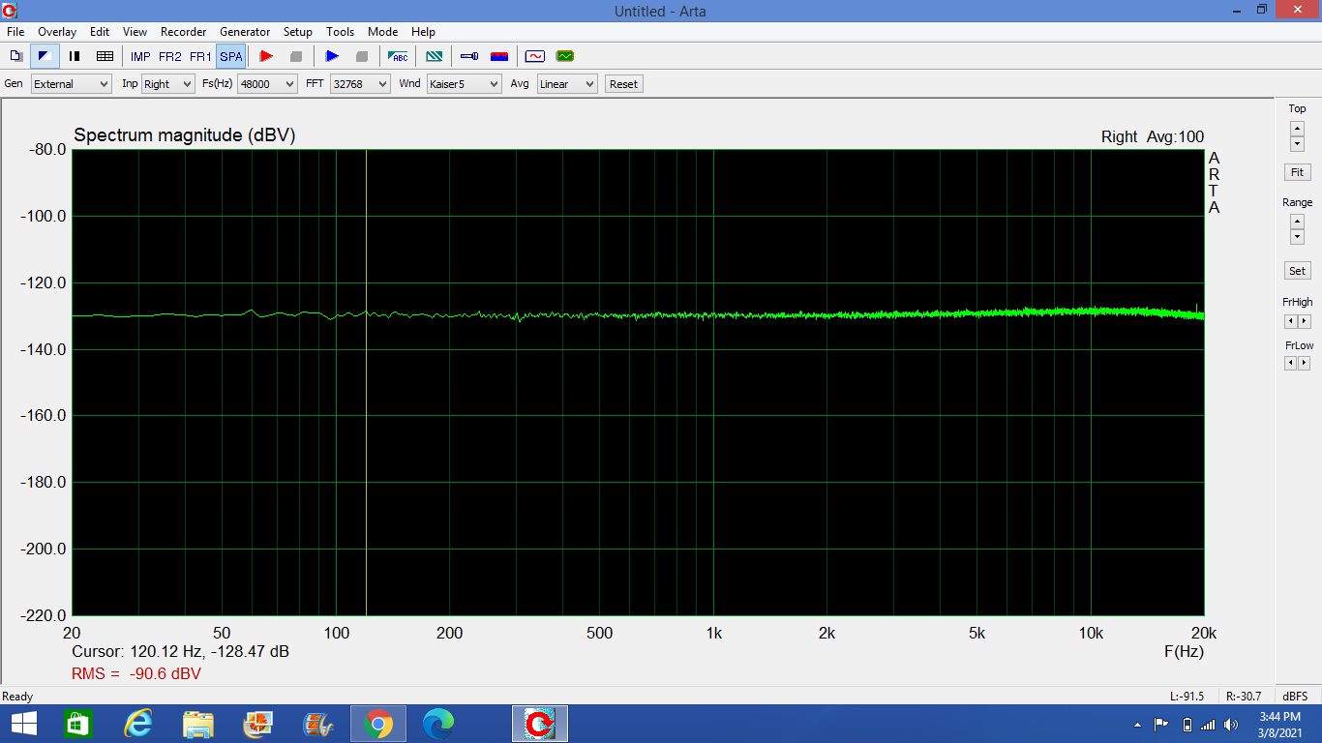Click FrLow left arrow
Image resolution: width=1322 pixels, height=743 pixels.
pos(1290,364)
